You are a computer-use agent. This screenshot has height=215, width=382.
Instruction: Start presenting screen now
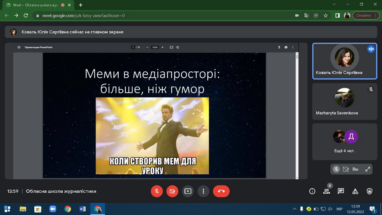(188, 191)
